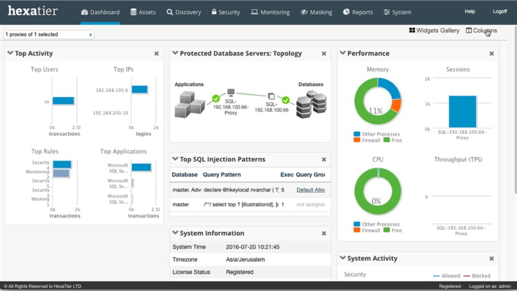Open the proxies selection dropdown
The width and height of the screenshot is (517, 291).
(48, 34)
